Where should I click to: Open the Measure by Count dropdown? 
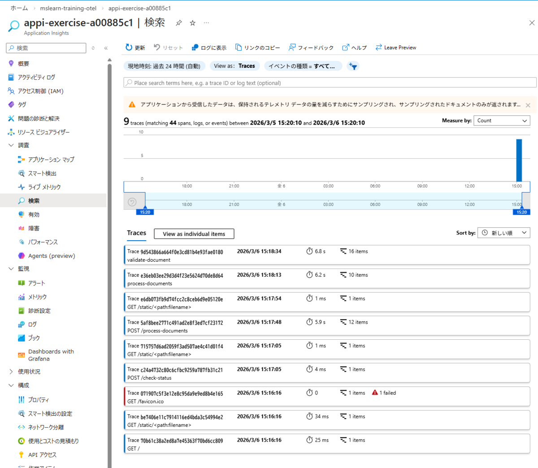coord(502,121)
